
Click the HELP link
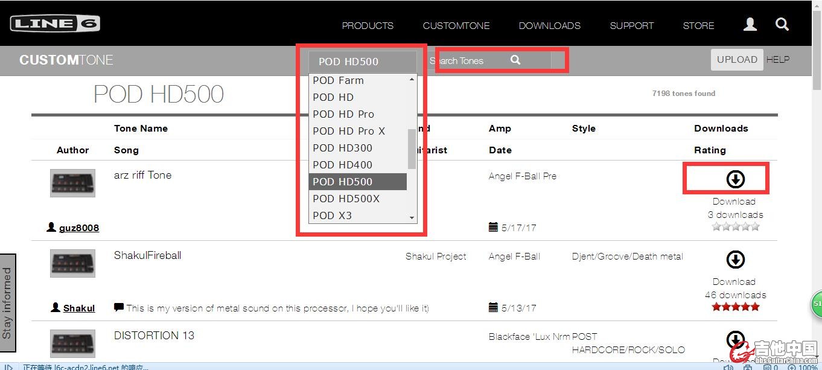tap(777, 60)
